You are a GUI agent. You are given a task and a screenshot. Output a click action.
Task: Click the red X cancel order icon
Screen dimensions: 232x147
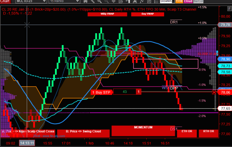pyautogui.click(x=214, y=92)
